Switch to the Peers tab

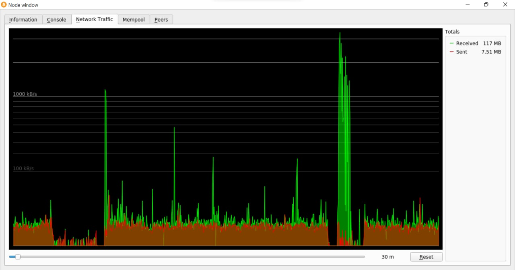[161, 20]
